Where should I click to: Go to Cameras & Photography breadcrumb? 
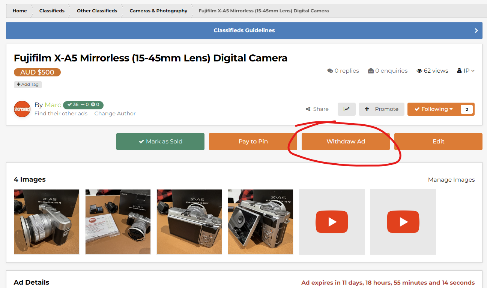pyautogui.click(x=158, y=11)
